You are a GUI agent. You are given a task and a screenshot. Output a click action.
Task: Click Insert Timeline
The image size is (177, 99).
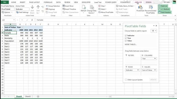pos(69,9)
